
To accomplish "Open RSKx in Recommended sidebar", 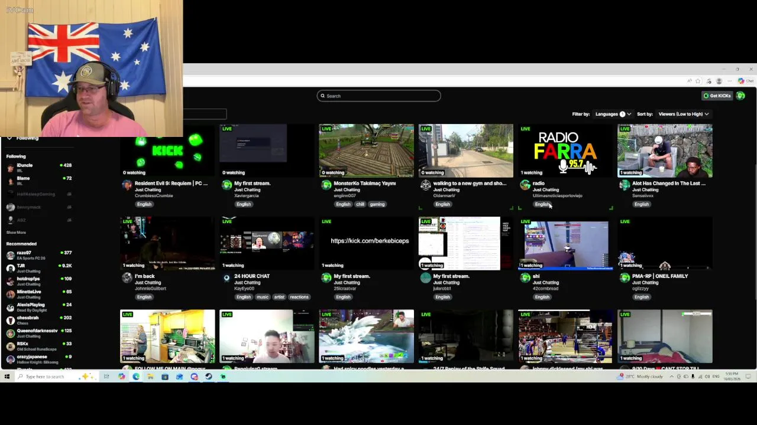I will [x=38, y=346].
